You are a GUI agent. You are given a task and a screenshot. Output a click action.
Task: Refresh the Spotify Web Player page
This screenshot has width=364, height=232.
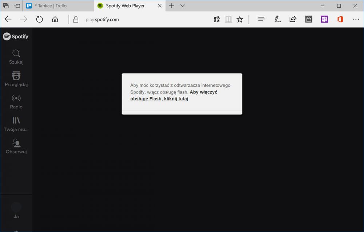39,19
